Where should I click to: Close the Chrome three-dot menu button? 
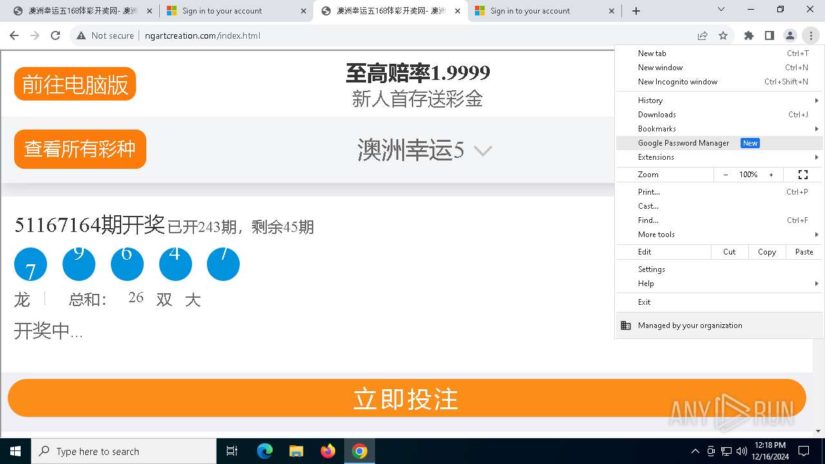[x=811, y=35]
